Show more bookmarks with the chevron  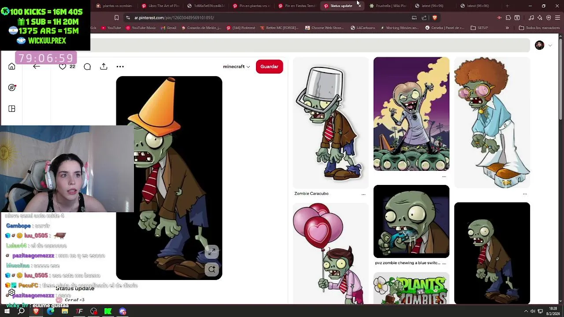(507, 28)
